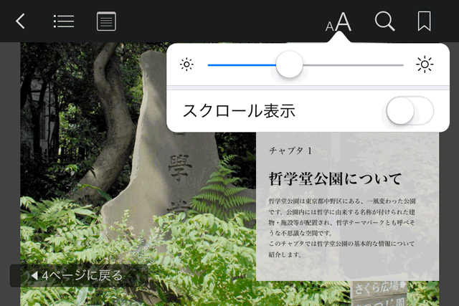Open the search magnifier
The width and height of the screenshot is (459, 306).
pyautogui.click(x=384, y=21)
